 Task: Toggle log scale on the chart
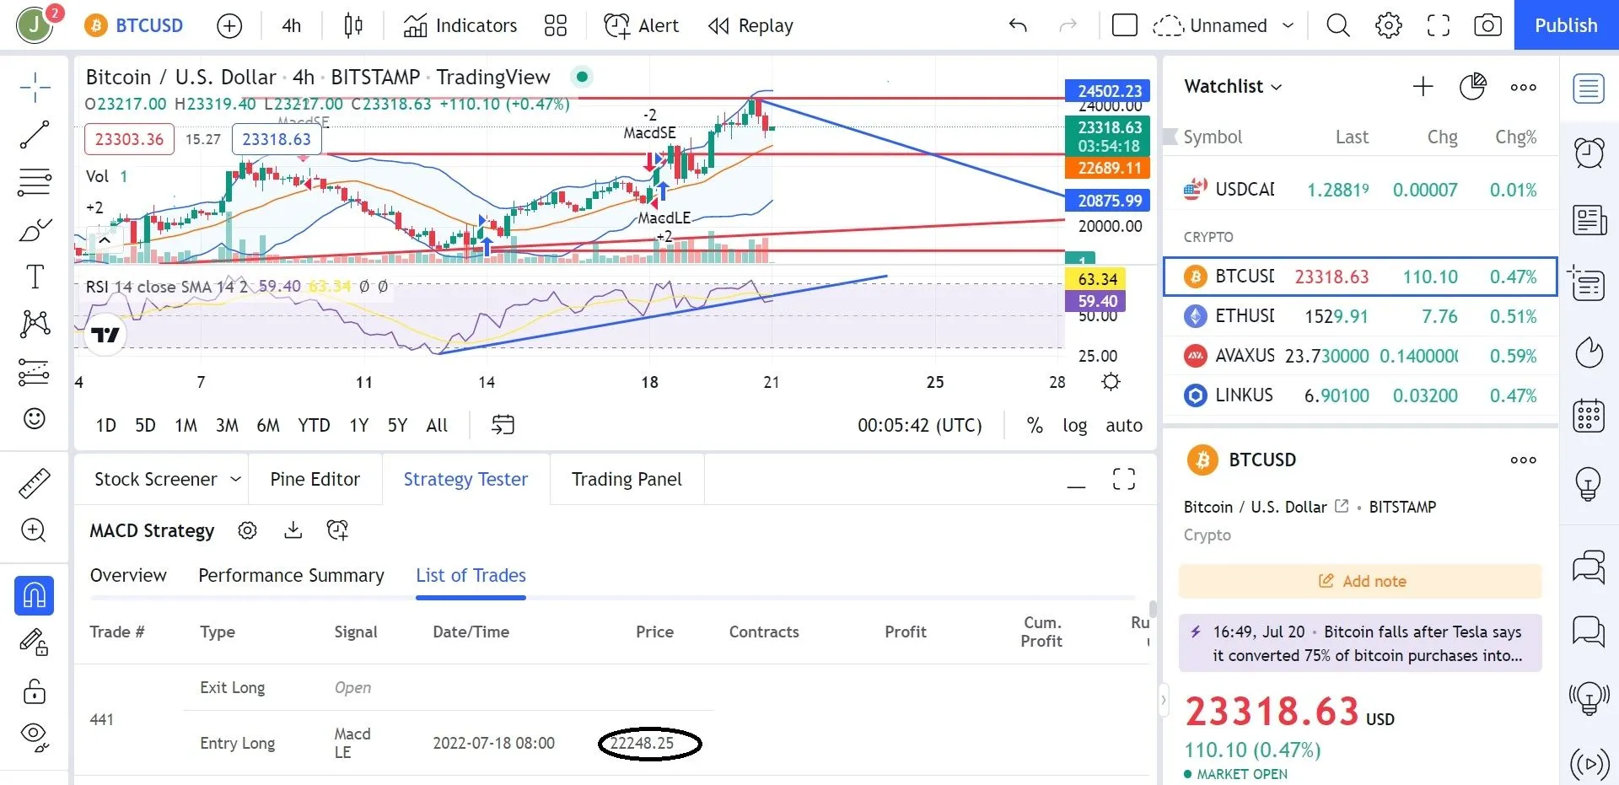click(x=1074, y=425)
